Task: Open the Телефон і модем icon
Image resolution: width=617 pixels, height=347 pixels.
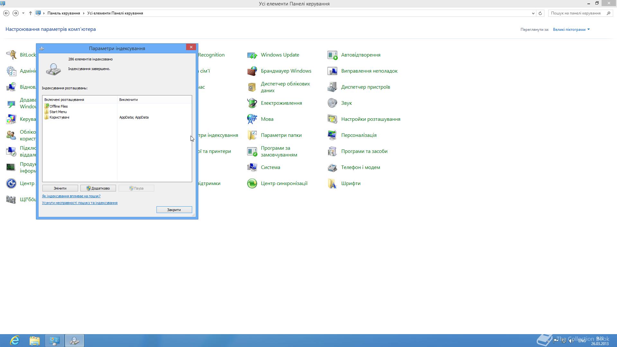Action: coord(333,167)
